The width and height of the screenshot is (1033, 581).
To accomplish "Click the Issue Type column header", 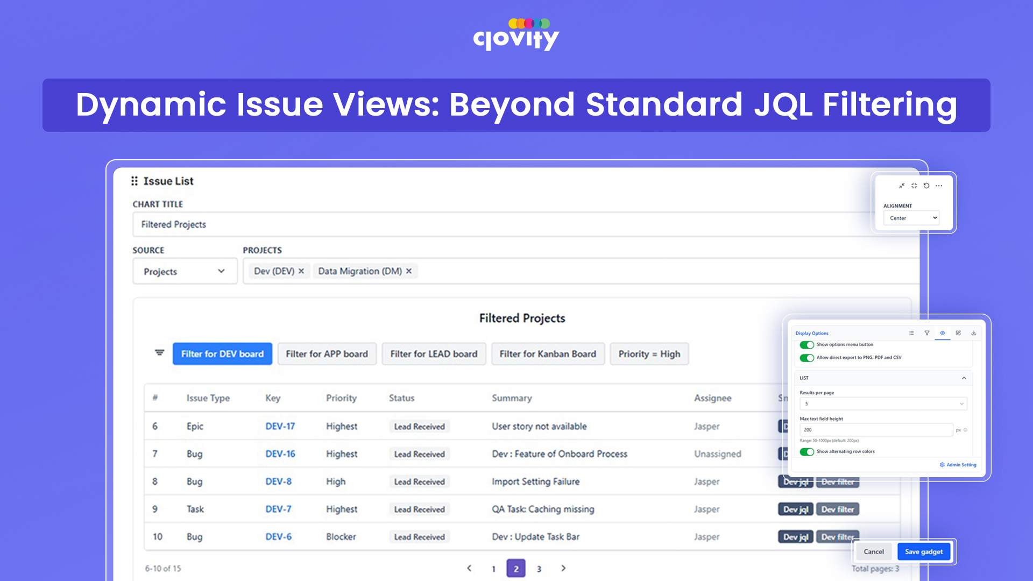I will click(x=208, y=398).
